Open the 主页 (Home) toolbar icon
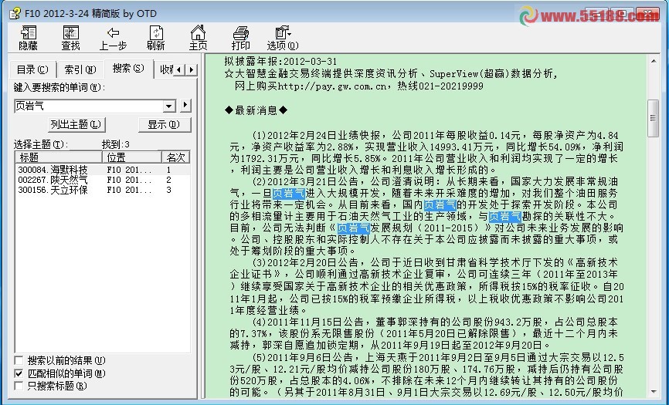This screenshot has height=405, width=669. tap(198, 38)
